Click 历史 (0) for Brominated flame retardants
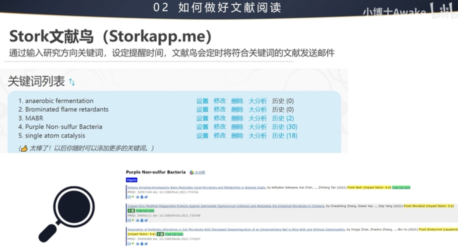The image size is (458, 249). pyautogui.click(x=283, y=110)
